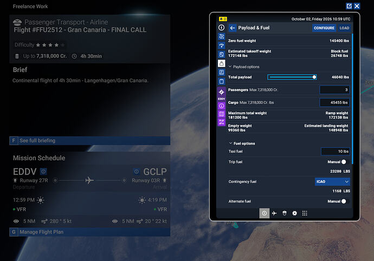Select the highlighted payload weight sidebar icon
Image resolution: width=374 pixels, height=261 pixels.
pos(221,63)
